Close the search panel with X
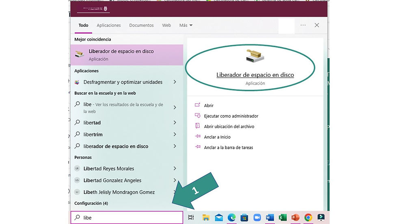 pyautogui.click(x=317, y=25)
